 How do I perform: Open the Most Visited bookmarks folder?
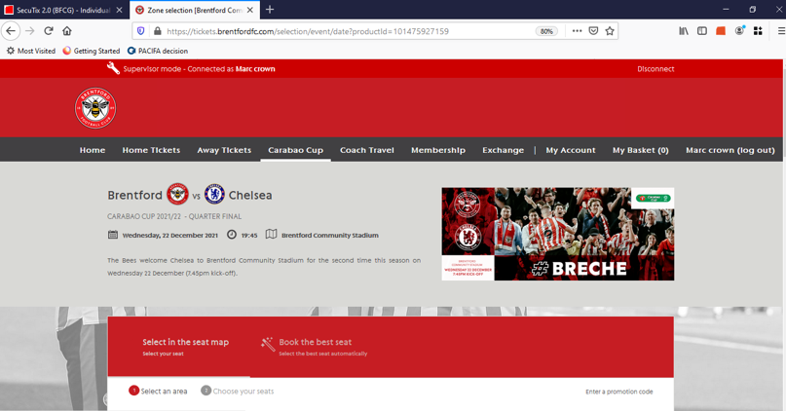tap(30, 51)
